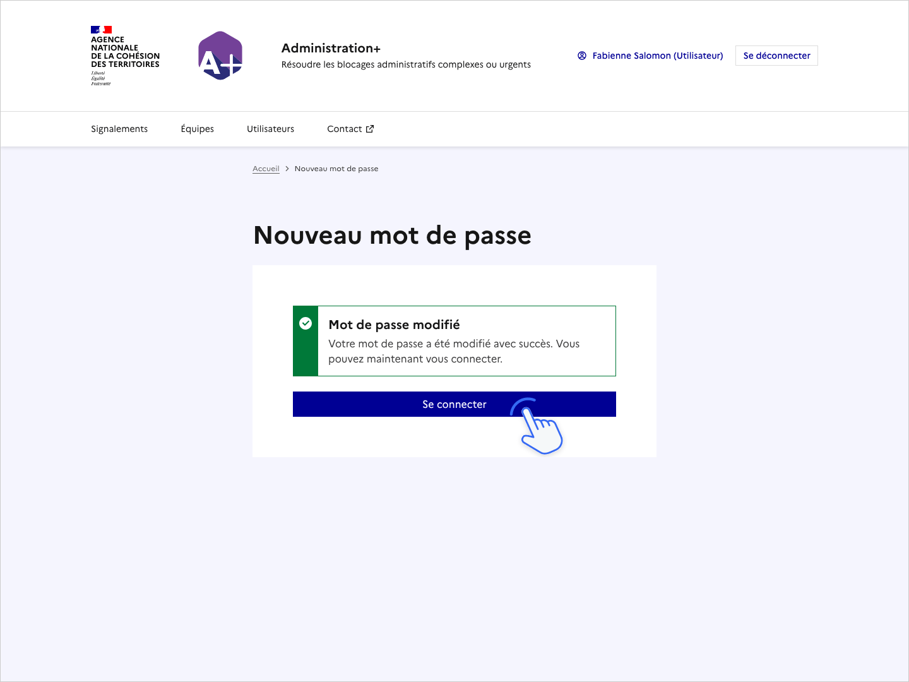Navigate to Utilisateurs

pyautogui.click(x=270, y=129)
